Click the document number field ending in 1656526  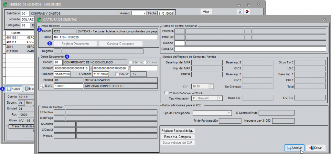(x=110, y=68)
